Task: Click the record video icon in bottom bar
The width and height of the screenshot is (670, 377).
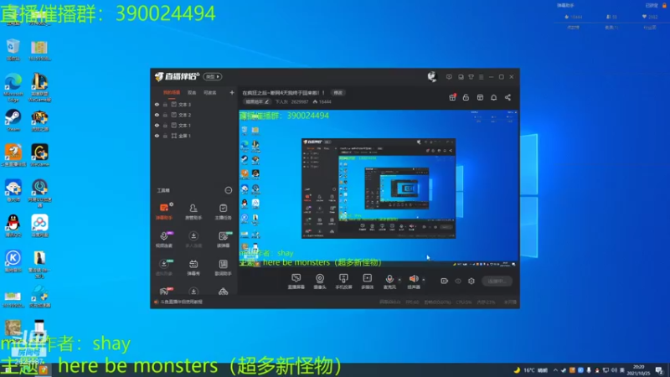Action: (444, 281)
